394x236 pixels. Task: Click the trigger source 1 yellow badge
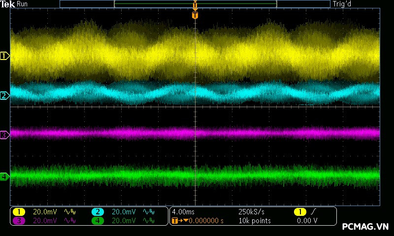[299, 212]
